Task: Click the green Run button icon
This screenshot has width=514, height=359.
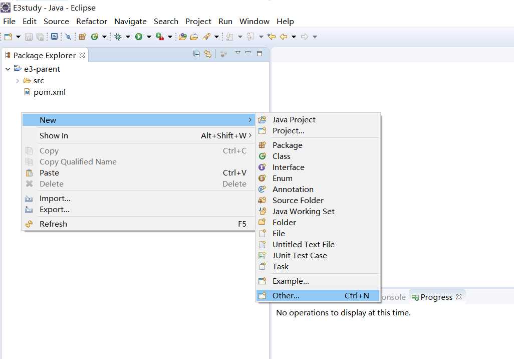Action: (139, 37)
